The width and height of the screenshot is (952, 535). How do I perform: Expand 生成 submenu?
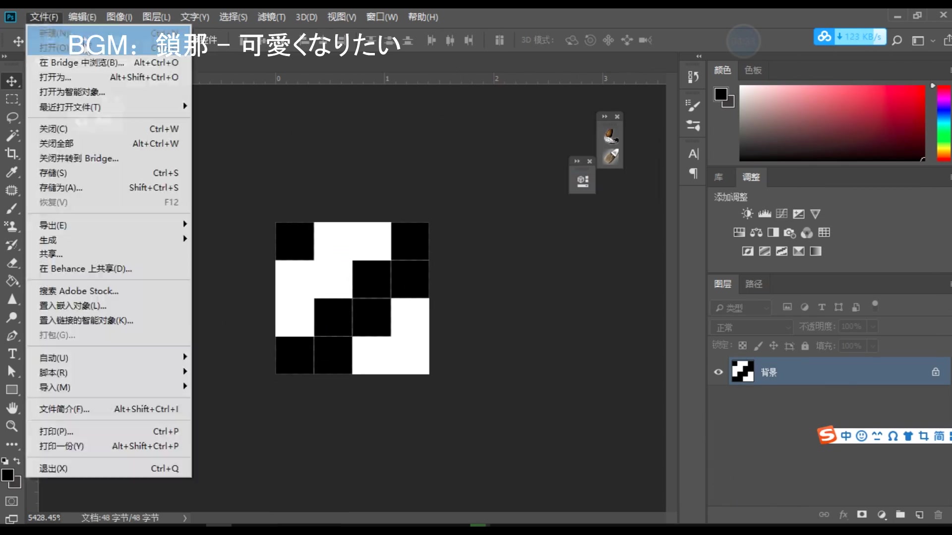[108, 240]
